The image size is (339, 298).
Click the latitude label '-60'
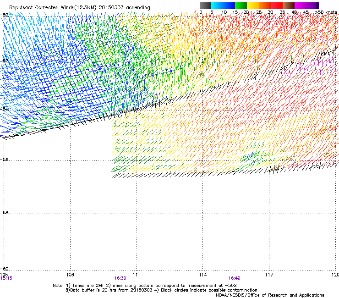[4, 269]
